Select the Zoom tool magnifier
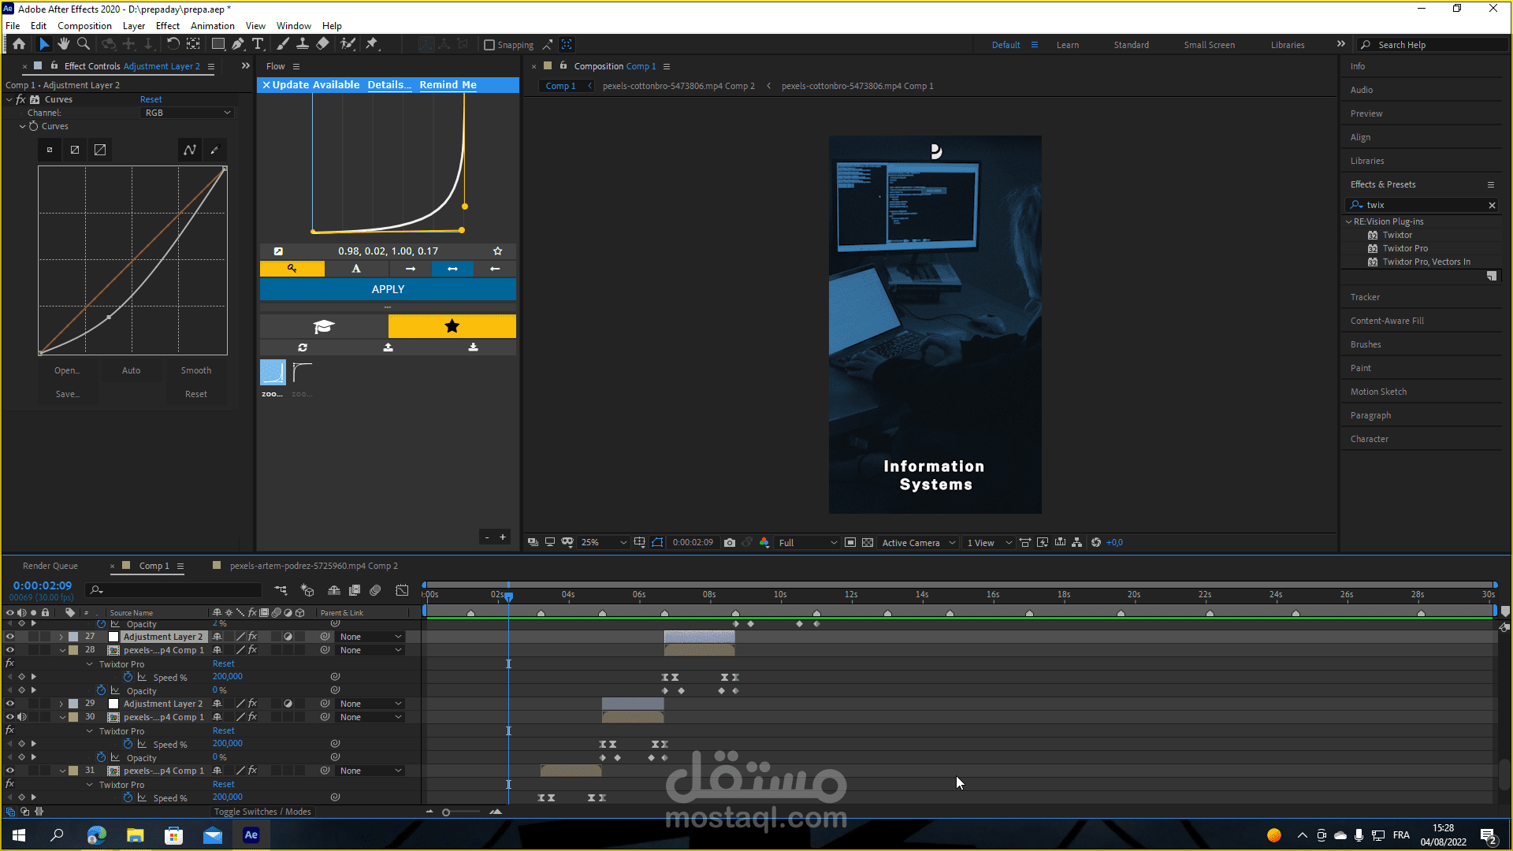 [x=84, y=44]
